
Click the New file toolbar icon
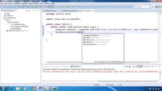click(2, 7)
